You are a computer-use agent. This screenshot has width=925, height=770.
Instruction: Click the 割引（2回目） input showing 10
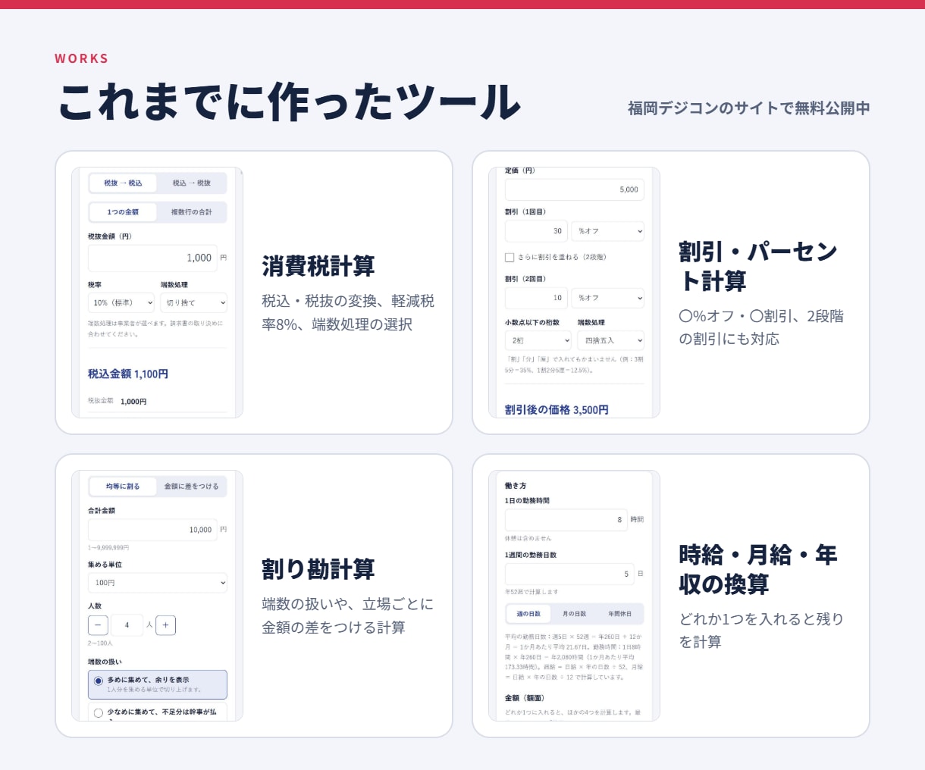pyautogui.click(x=536, y=298)
